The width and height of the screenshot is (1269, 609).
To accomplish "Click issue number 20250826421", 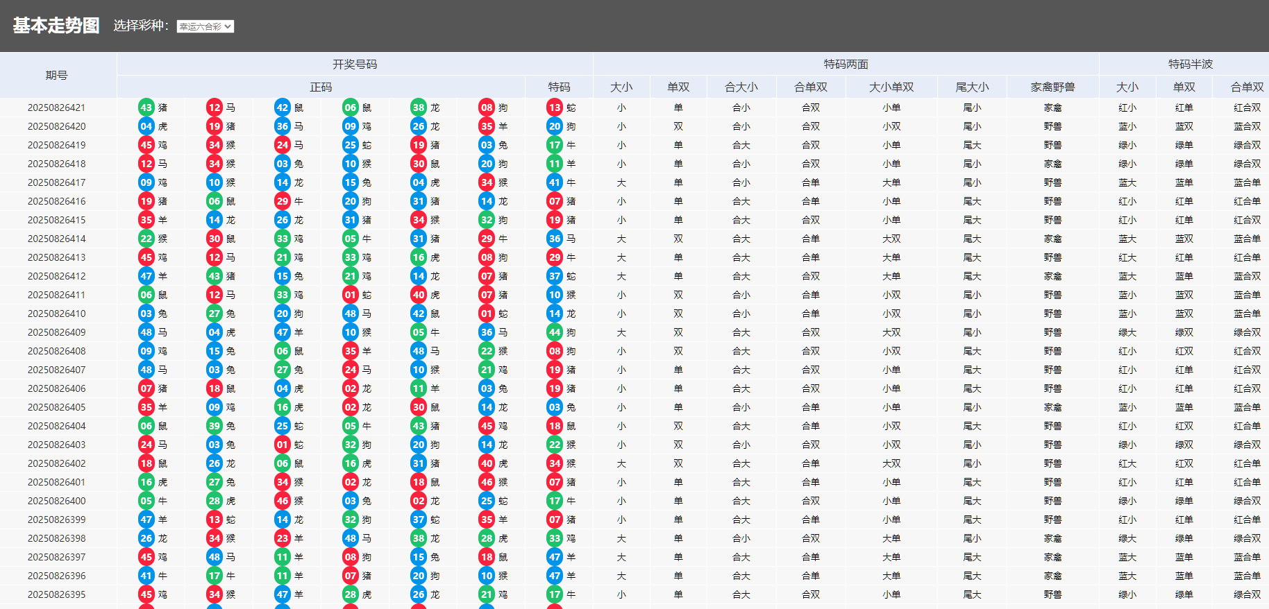I will (x=57, y=108).
